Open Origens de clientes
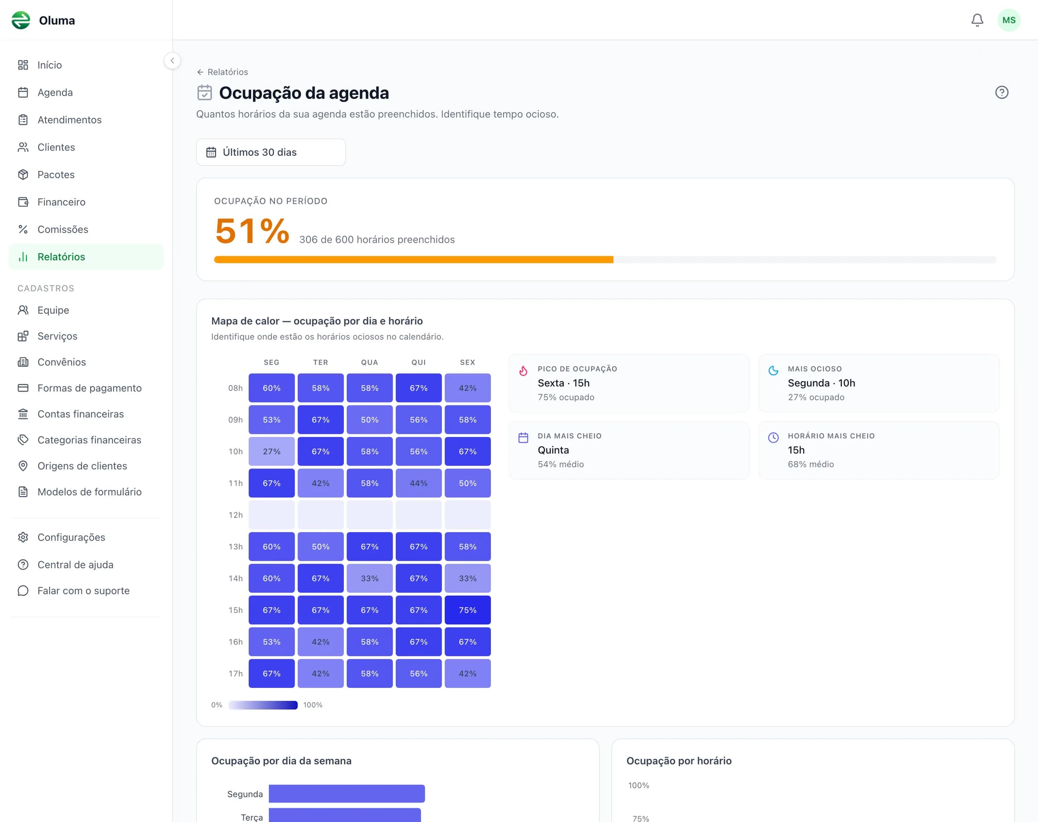Screen dimensions: 1038x822 86,466
